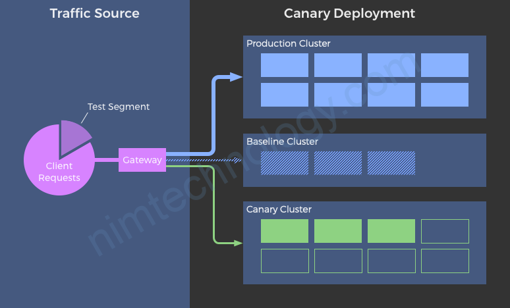Click first filled green box in Canary Cluster

click(285, 231)
